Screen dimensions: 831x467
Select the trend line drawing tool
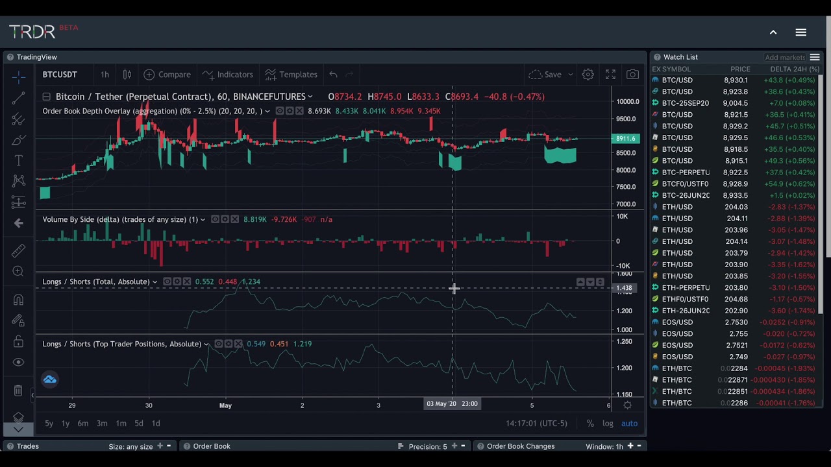[18, 99]
